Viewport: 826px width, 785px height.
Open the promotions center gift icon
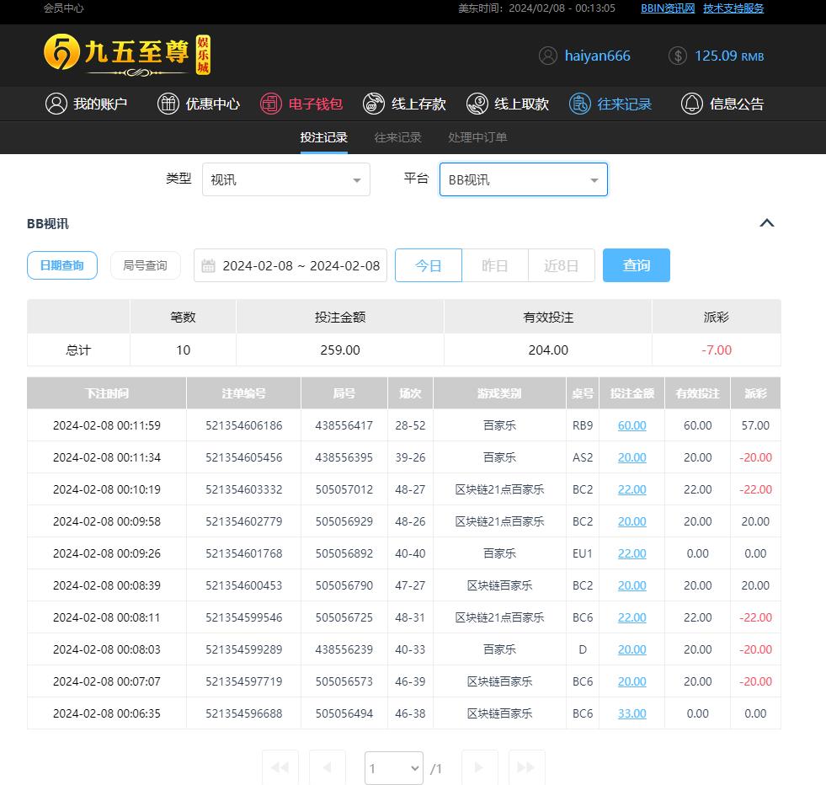point(168,104)
